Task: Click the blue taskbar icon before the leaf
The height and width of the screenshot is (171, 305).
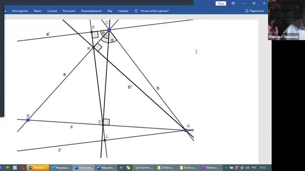Action: 121,168
